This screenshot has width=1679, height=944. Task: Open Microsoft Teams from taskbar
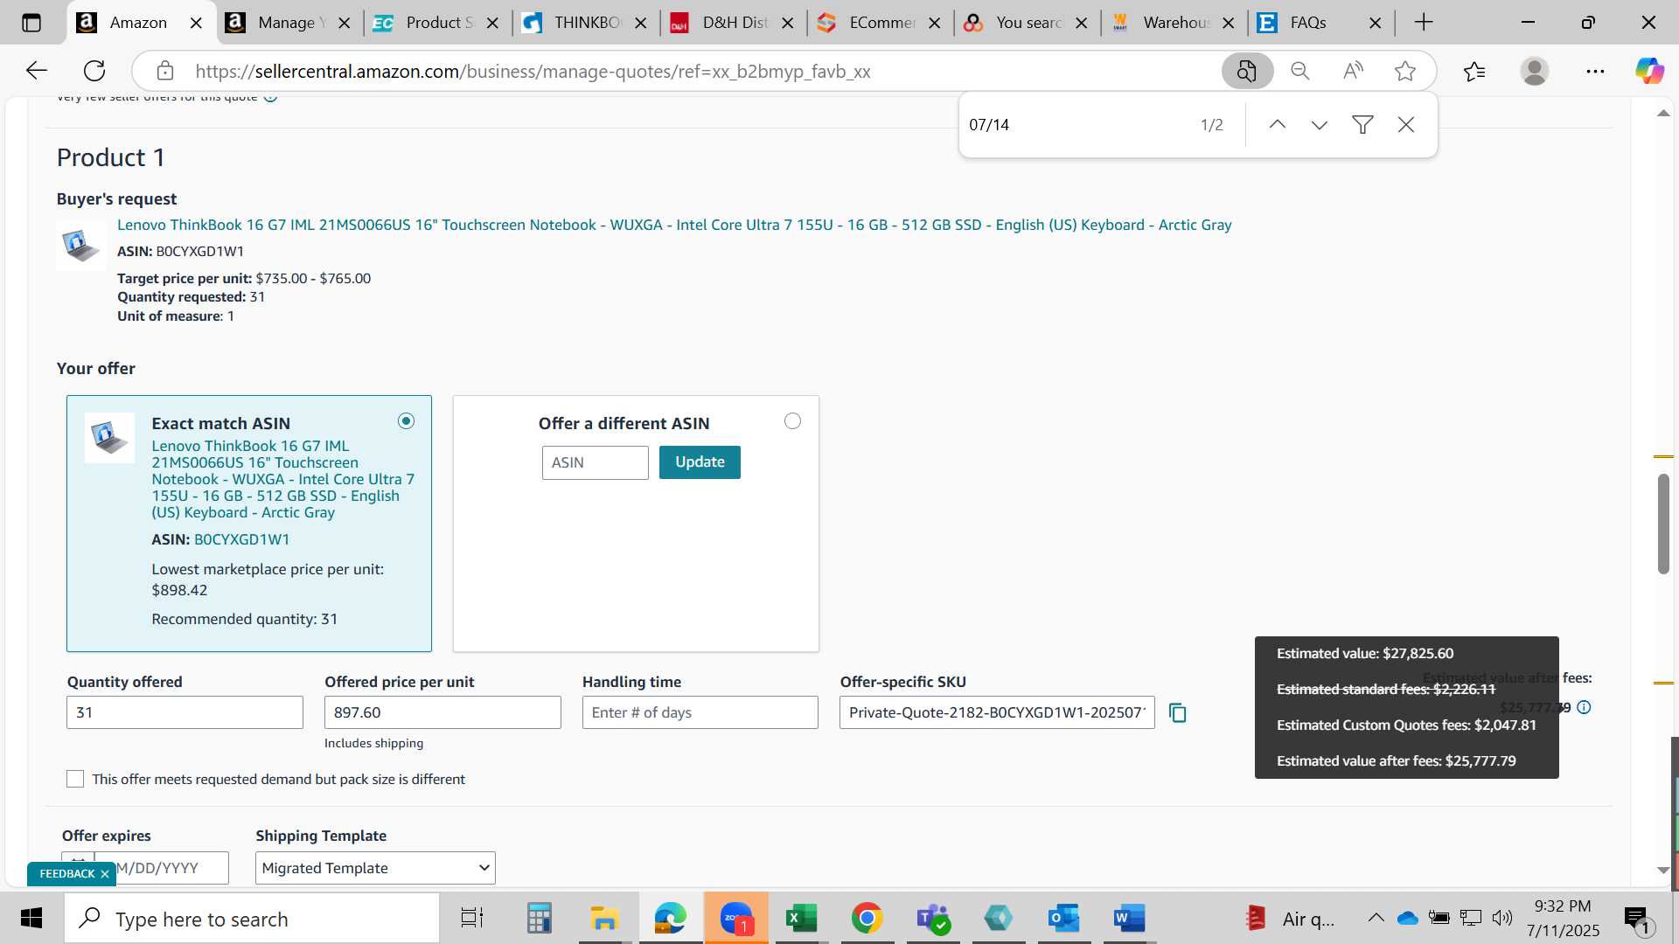coord(932,919)
